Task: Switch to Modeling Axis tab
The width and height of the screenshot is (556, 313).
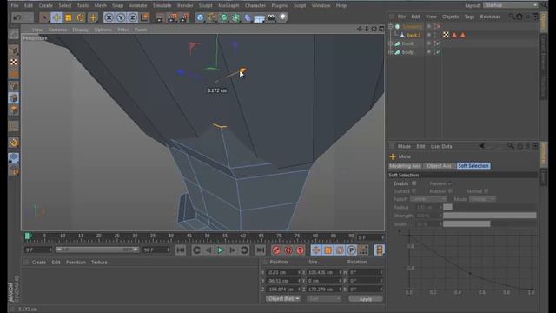Action: pos(405,166)
